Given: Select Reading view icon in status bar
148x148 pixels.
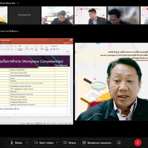Looking at the screenshot, I should [44, 123].
